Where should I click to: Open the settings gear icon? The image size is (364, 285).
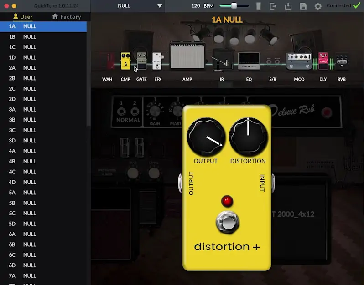(318, 6)
